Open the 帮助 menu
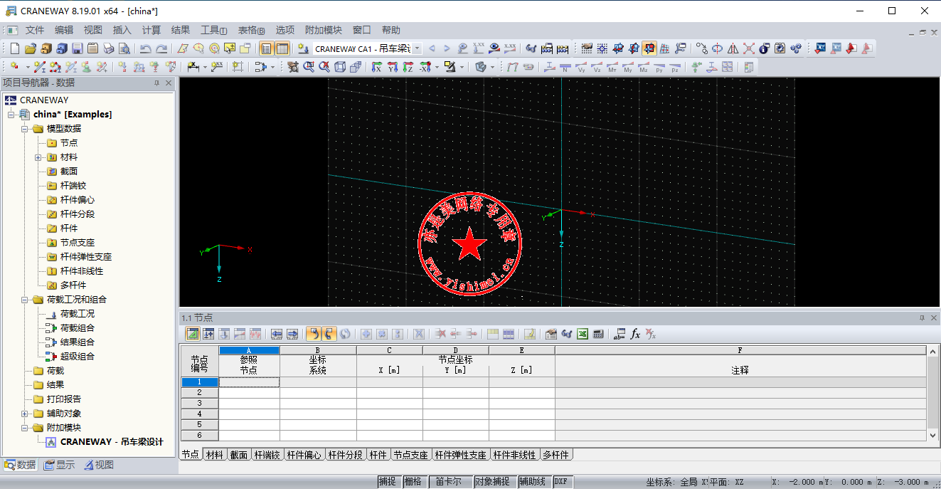 tap(391, 30)
